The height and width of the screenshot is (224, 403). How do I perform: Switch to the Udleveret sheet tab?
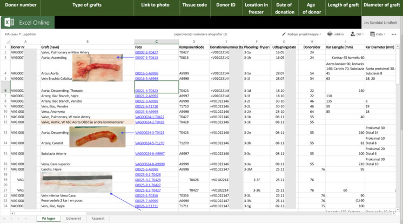pyautogui.click(x=73, y=218)
